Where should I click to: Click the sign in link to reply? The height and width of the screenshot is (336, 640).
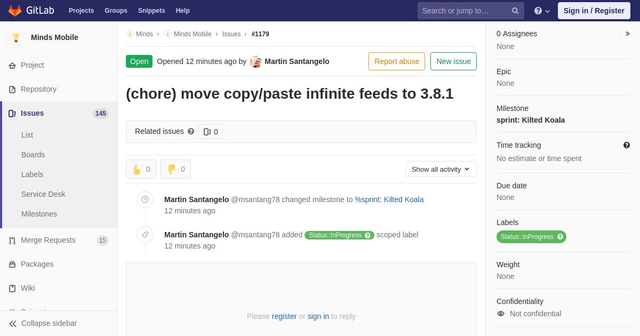318,316
